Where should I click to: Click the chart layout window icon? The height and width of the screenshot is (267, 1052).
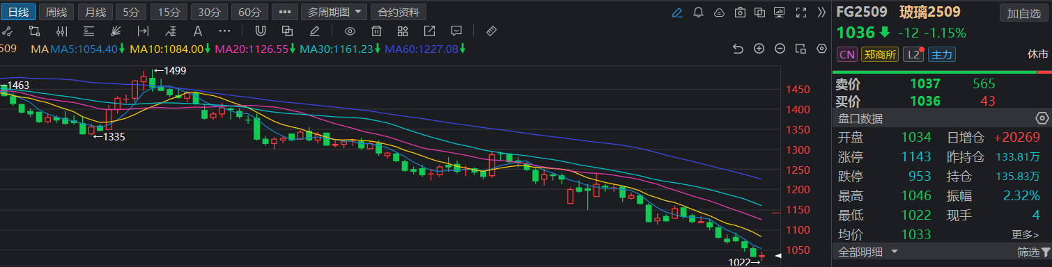pyautogui.click(x=801, y=49)
